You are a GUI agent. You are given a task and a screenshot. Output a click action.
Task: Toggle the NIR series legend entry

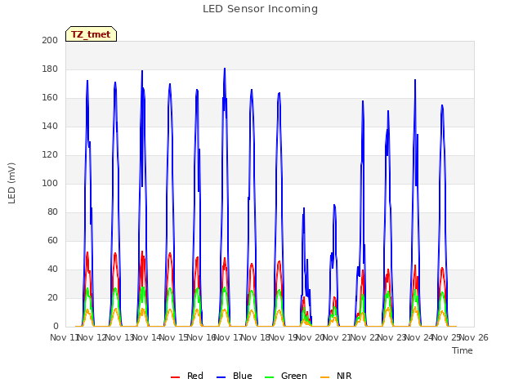(x=336, y=376)
